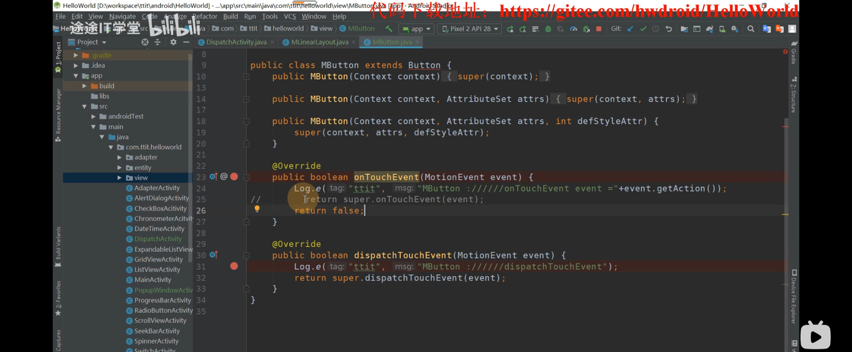Expand the .gradle folder arrow

coord(76,55)
